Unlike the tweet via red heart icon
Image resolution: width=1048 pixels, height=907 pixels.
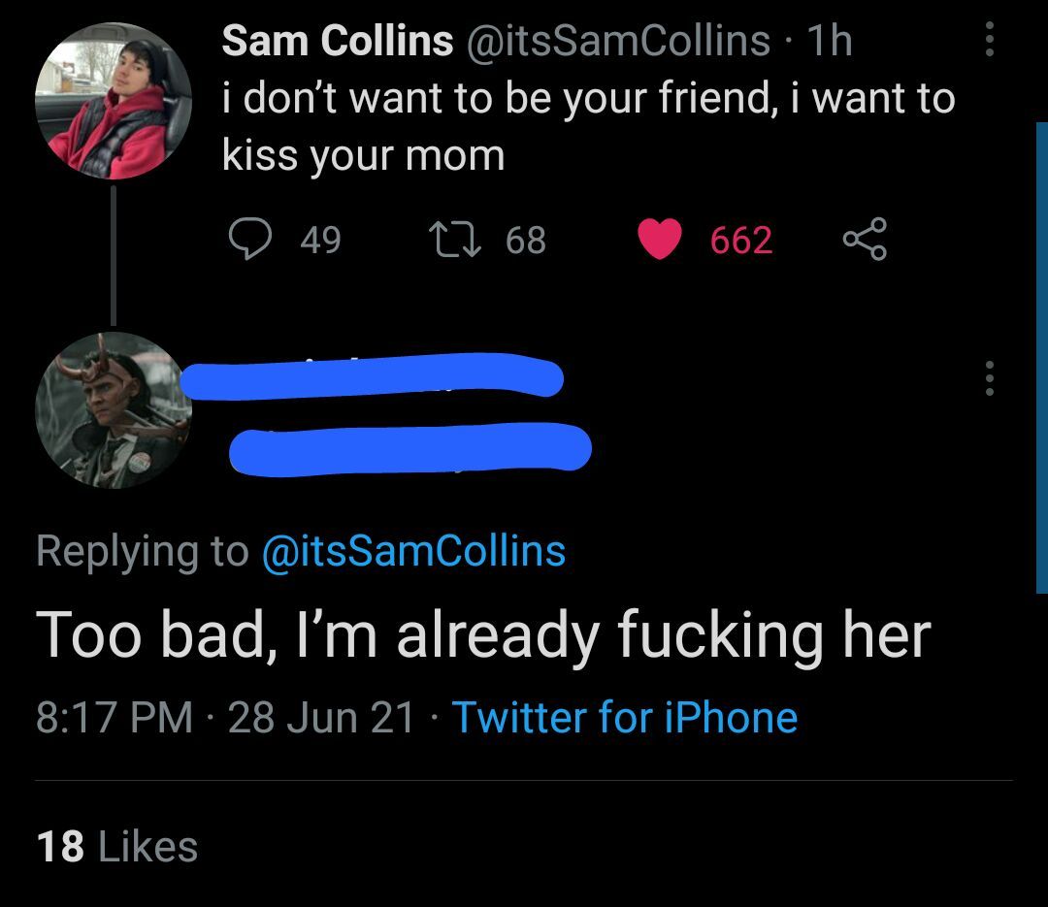(x=660, y=240)
